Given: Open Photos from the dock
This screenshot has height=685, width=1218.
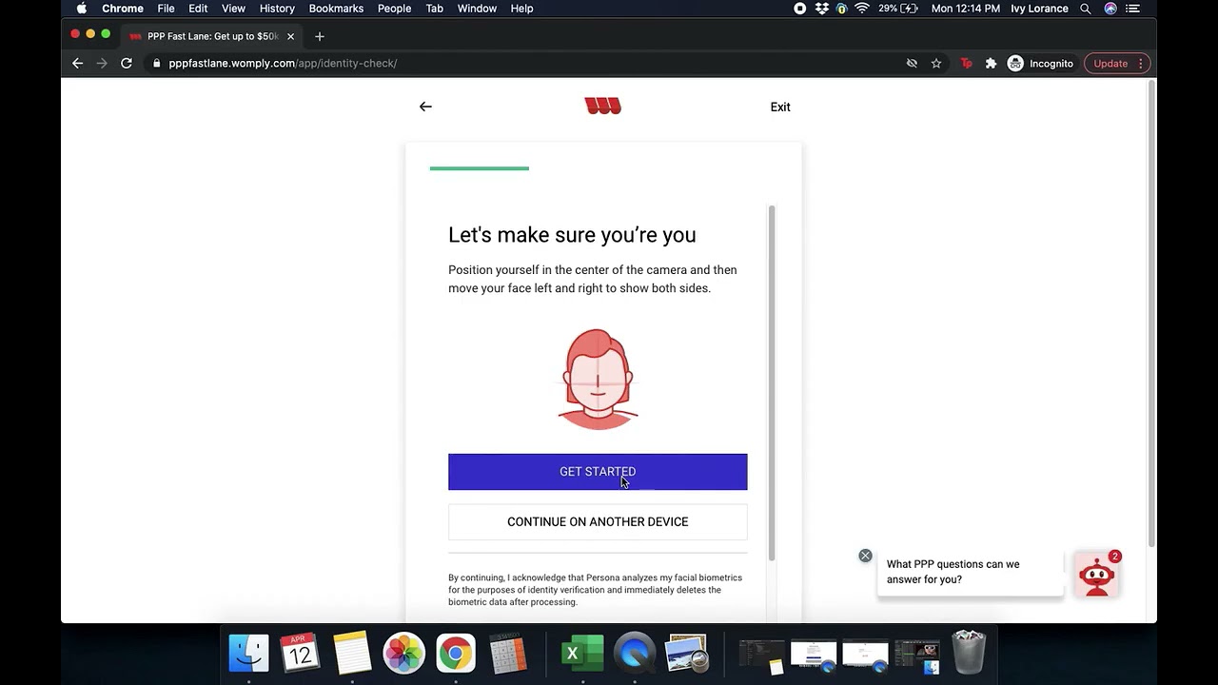Looking at the screenshot, I should [403, 654].
